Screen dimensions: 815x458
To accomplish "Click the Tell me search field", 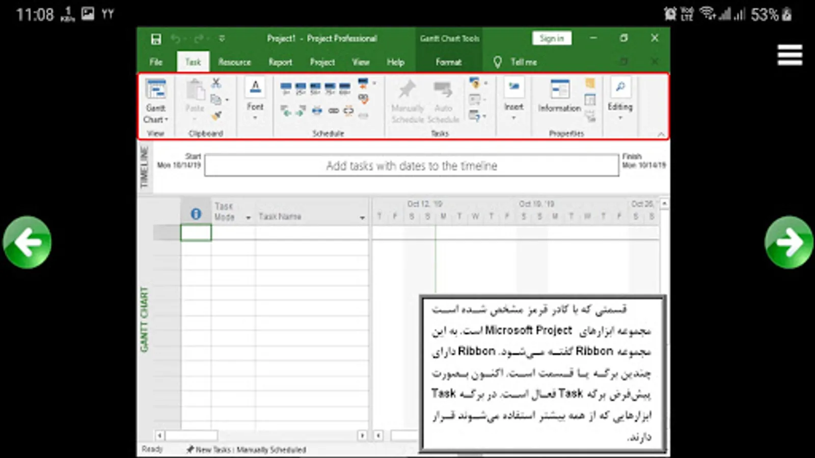I will tap(524, 62).
